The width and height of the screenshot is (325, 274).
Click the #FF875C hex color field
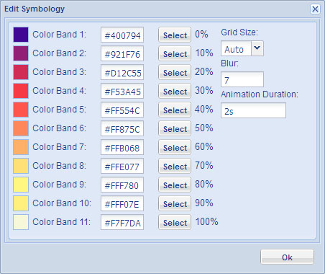click(x=122, y=128)
